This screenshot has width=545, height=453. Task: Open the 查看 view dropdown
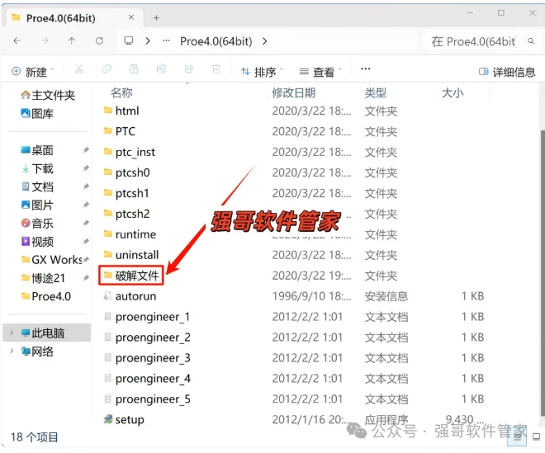click(320, 72)
